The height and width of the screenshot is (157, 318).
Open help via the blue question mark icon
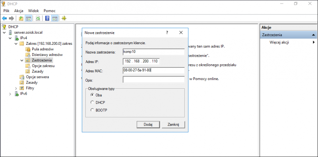pos(47,19)
